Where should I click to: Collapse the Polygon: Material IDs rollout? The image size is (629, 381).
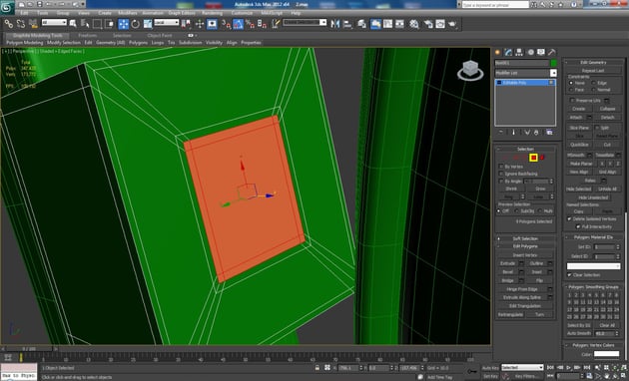pos(594,237)
